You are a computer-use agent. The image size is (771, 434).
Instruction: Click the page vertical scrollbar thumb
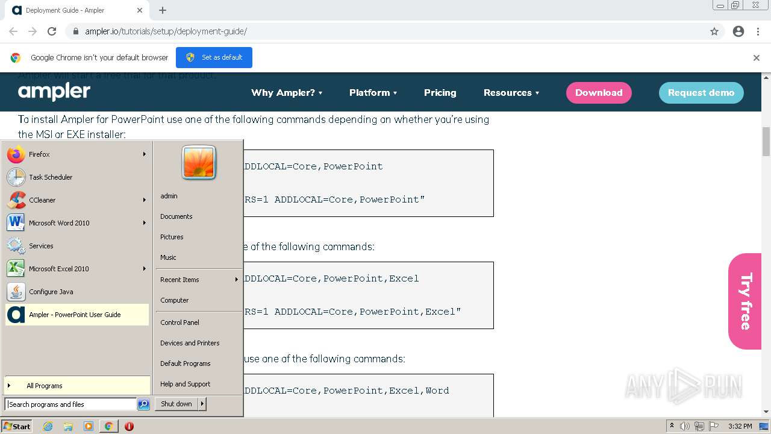[x=766, y=142]
